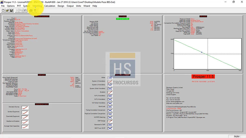Viewport: 246px width, 138px height.
Task: Click the Surface Equipment check box
Action: pyautogui.click(x=25, y=112)
